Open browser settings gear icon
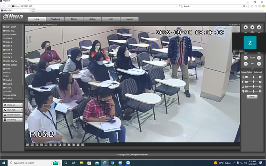Screen dimensions: 266x166 coord(259,6)
